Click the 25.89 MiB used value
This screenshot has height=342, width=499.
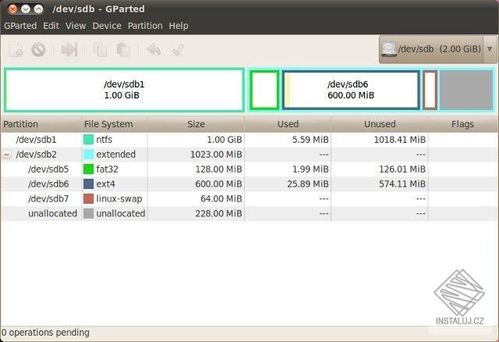[308, 184]
